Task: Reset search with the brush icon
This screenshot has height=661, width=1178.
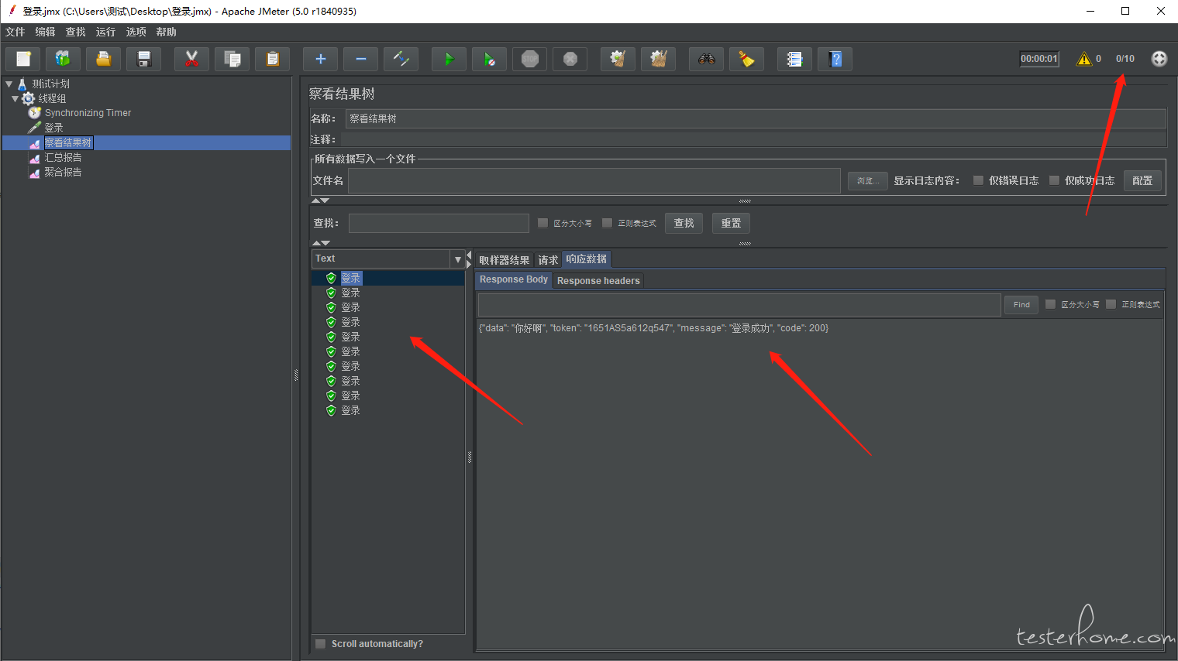Action: 746,59
